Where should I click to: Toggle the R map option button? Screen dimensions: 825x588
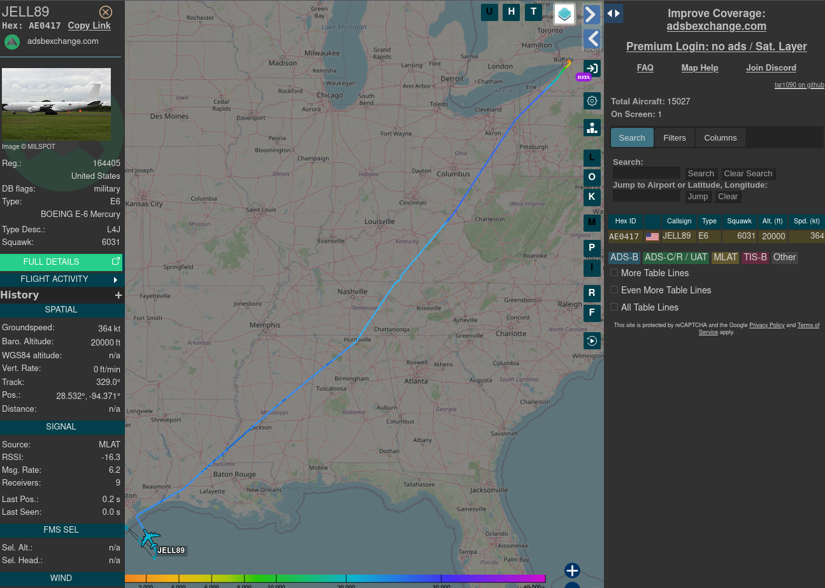(592, 293)
